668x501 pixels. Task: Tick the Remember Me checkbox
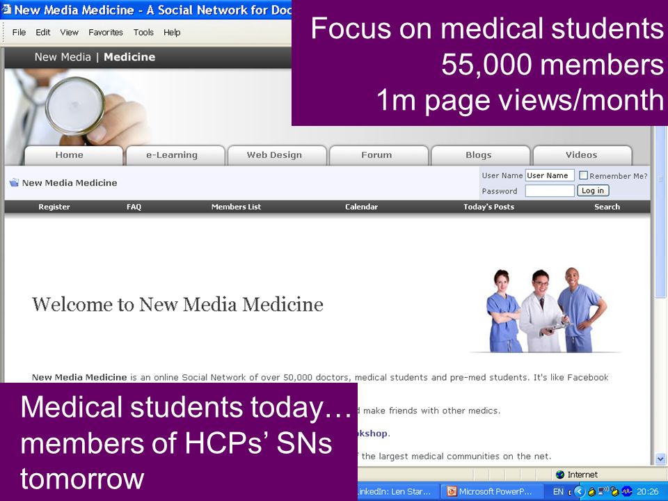[x=583, y=175]
